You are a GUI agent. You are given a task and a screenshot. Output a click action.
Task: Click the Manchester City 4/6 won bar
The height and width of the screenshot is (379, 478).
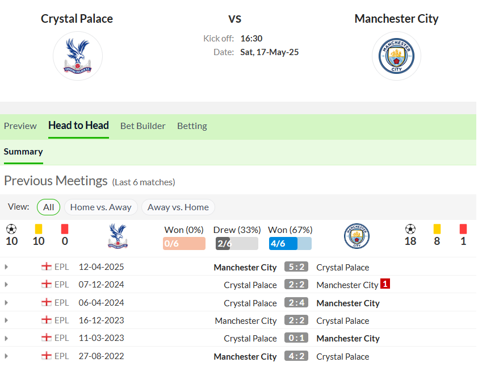point(290,244)
